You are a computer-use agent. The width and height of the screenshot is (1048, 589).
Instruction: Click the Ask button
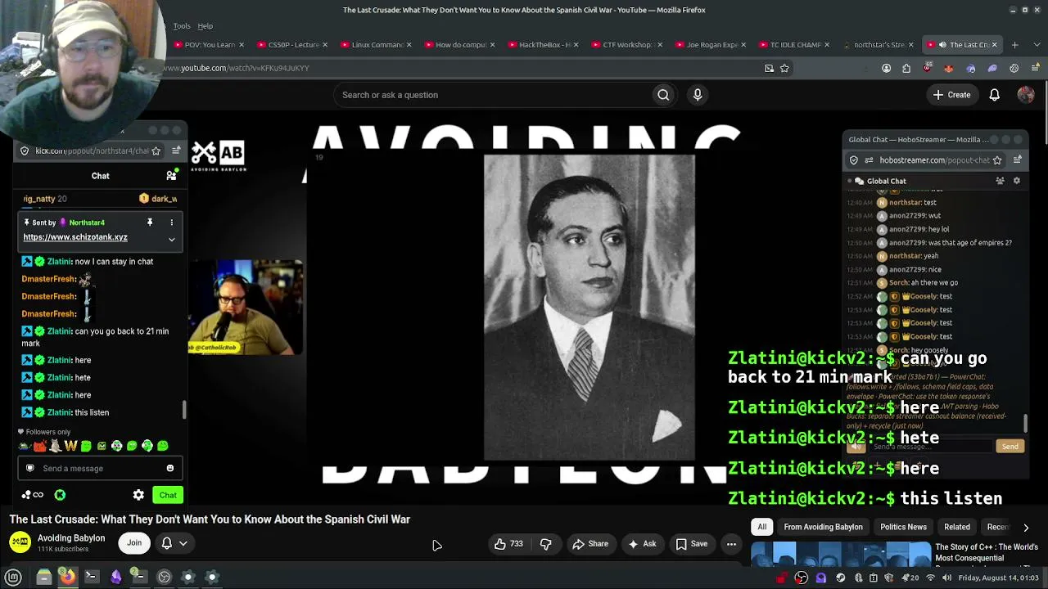coord(642,544)
